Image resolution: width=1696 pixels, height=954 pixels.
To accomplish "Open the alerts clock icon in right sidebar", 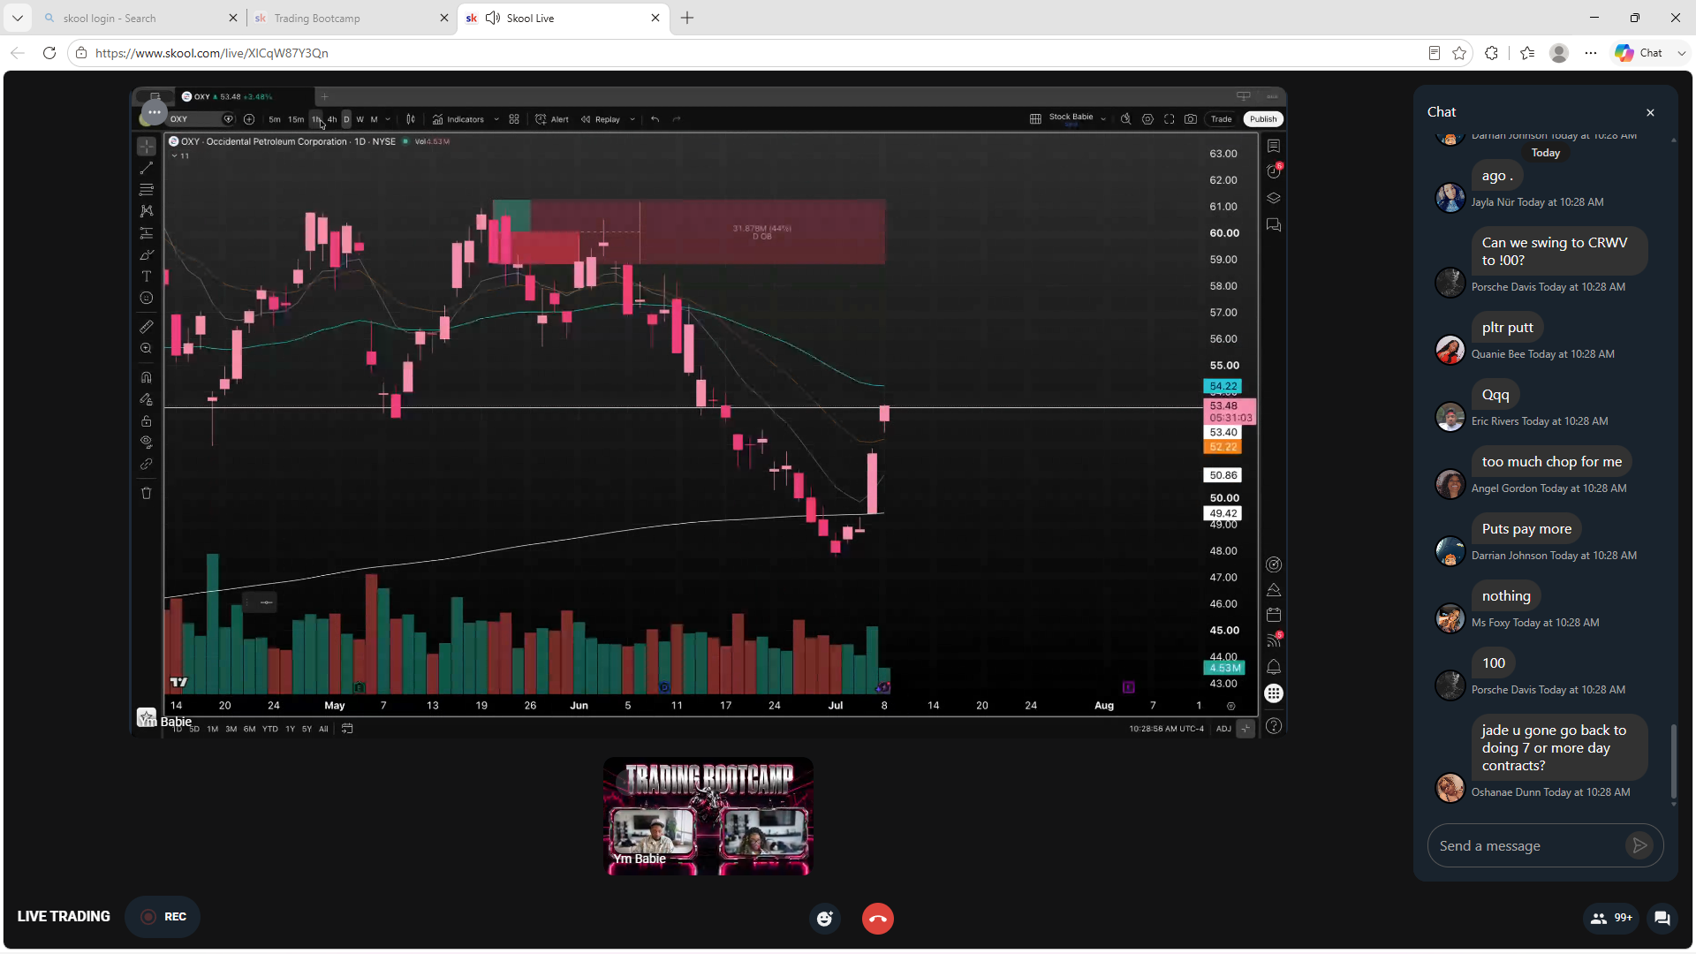I will point(1273,171).
